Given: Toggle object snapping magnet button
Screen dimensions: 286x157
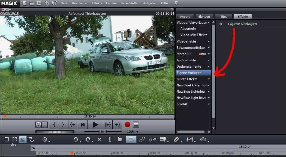Looking at the screenshot, I should click(x=131, y=140).
